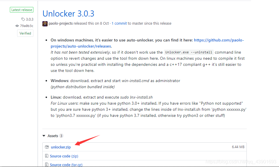Viewport: 279px width, 167px height.
Task: Click the Assets count badge 3
Action: (x=61, y=136)
